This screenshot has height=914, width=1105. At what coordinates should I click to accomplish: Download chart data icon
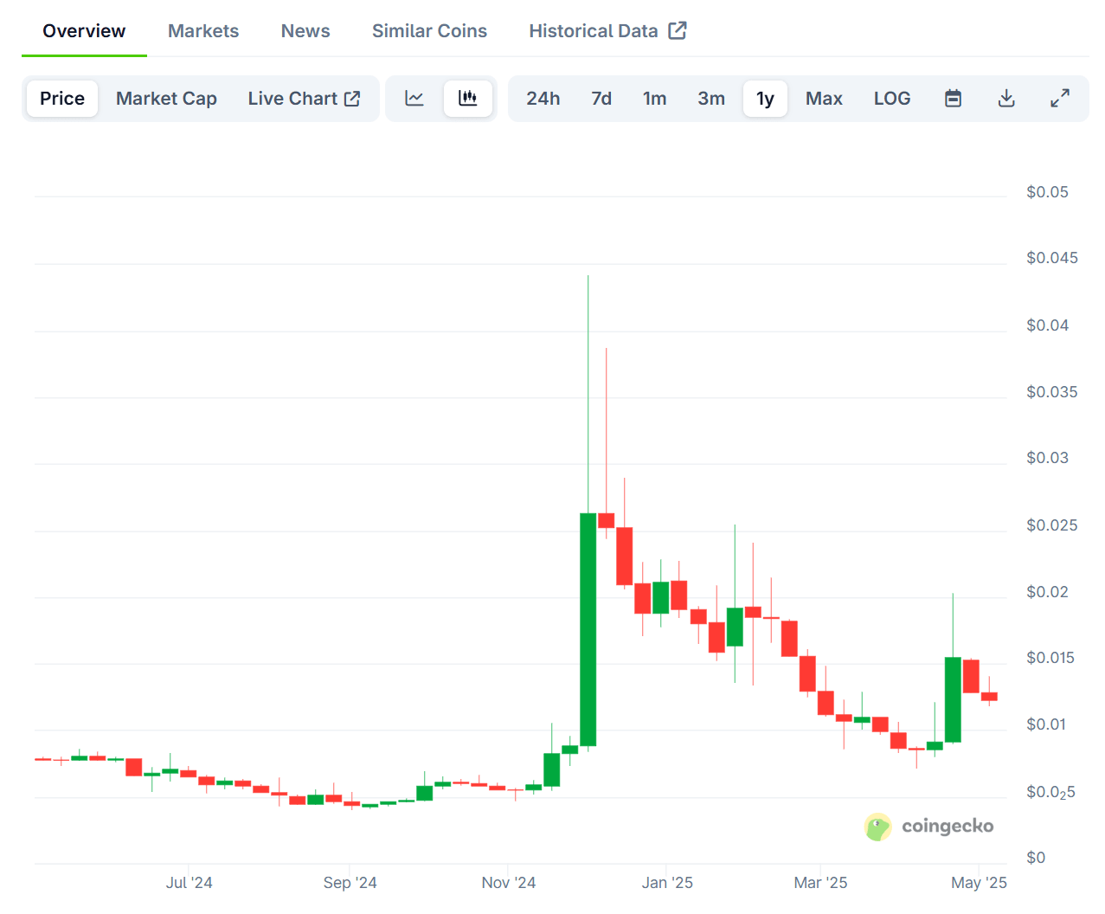click(1006, 99)
